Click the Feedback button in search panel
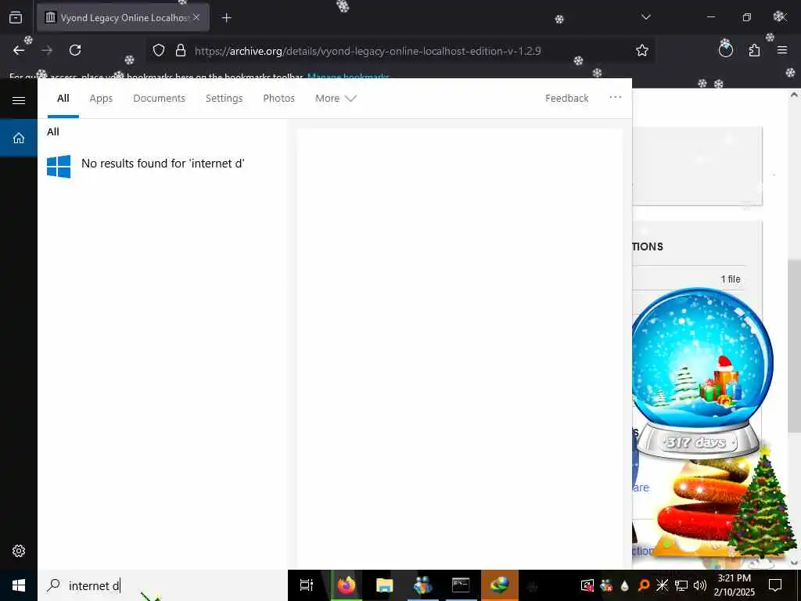 (x=566, y=98)
